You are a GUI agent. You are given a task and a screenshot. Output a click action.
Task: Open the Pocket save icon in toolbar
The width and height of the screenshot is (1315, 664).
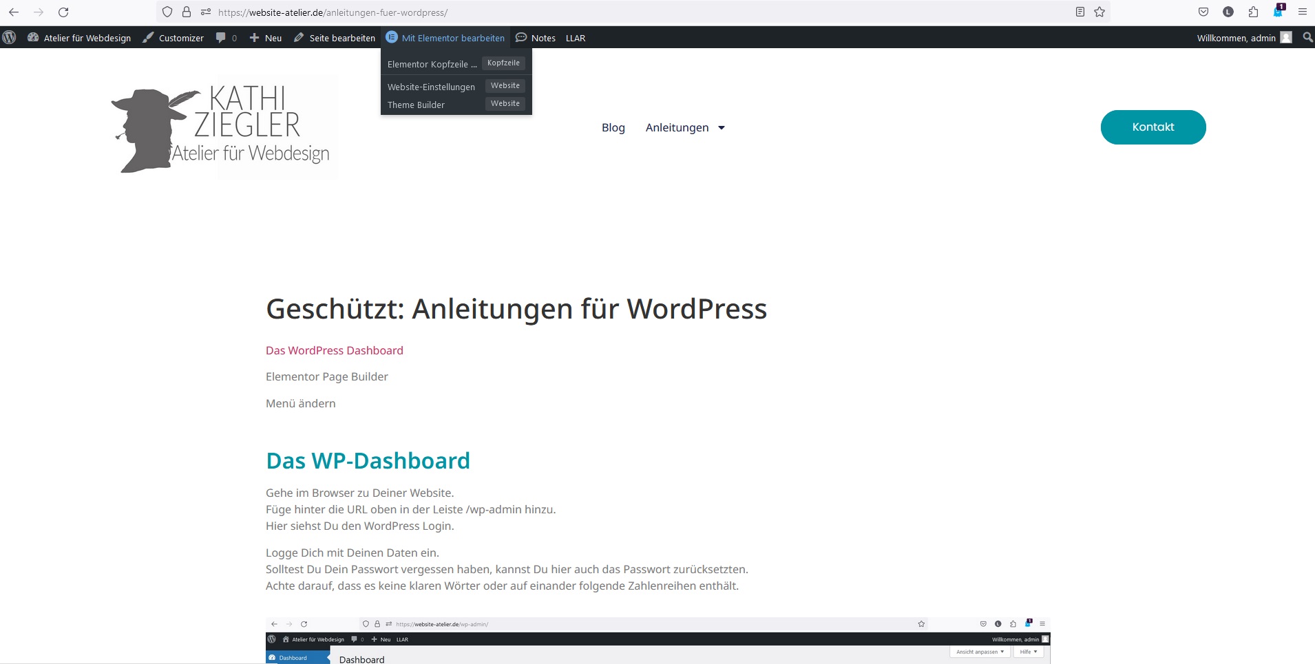(x=1203, y=12)
